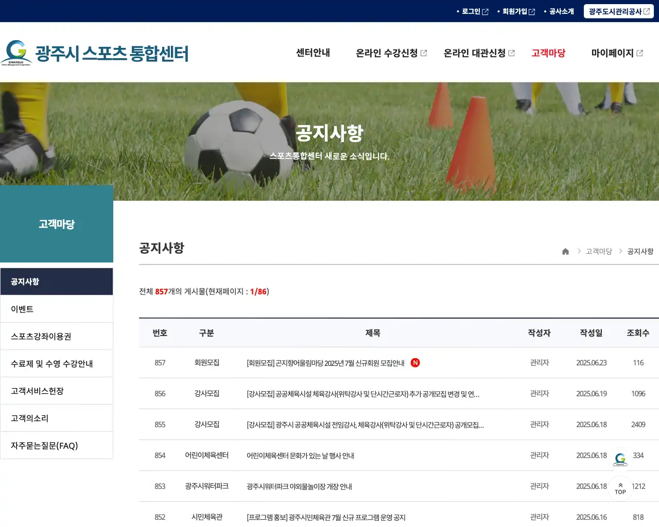The width and height of the screenshot is (659, 527).
Task: Click the Gwangju sports center logo
Action: (x=95, y=53)
